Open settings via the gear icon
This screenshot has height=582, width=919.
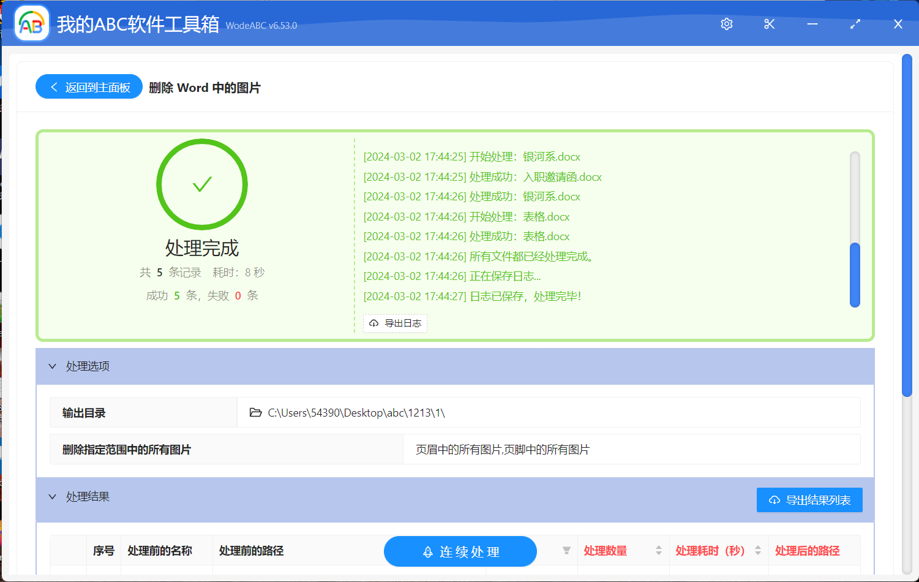click(726, 24)
